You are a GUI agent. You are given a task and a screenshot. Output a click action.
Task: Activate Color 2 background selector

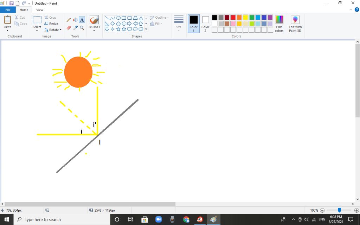[205, 24]
